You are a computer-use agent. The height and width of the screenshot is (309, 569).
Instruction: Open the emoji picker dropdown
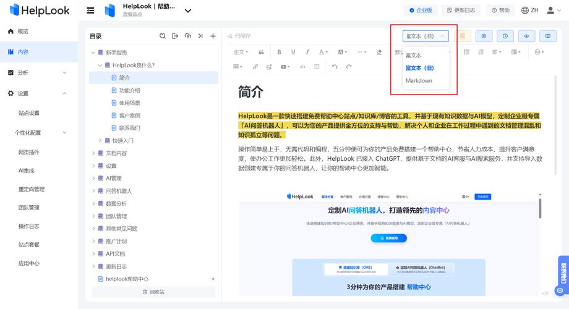(x=539, y=53)
